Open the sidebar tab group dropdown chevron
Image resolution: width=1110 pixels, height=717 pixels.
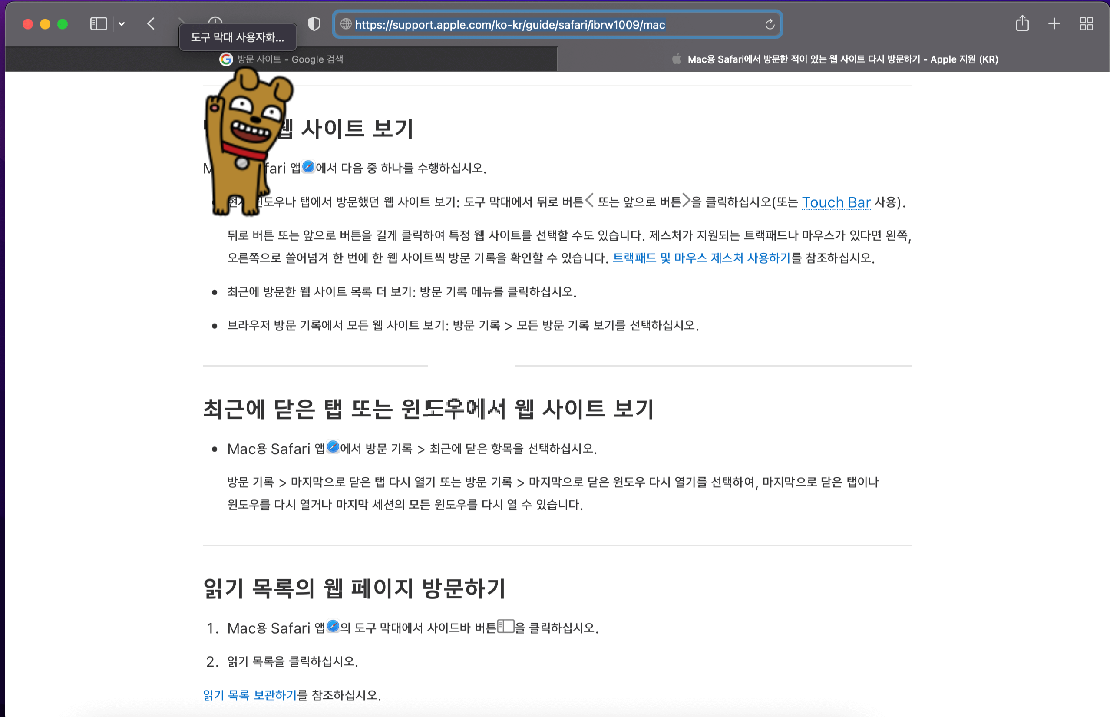[122, 24]
